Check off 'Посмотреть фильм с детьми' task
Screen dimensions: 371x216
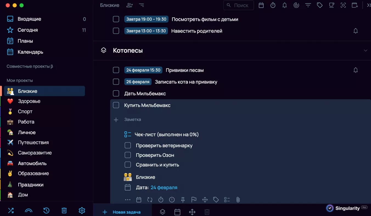point(116,19)
